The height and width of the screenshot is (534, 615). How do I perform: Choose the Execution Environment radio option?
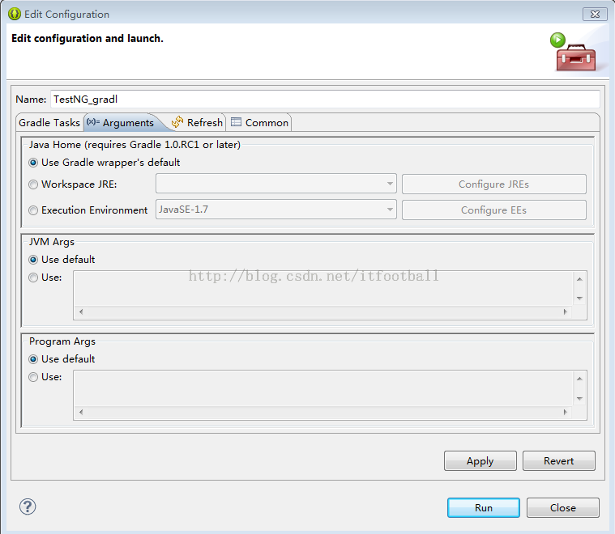33,210
